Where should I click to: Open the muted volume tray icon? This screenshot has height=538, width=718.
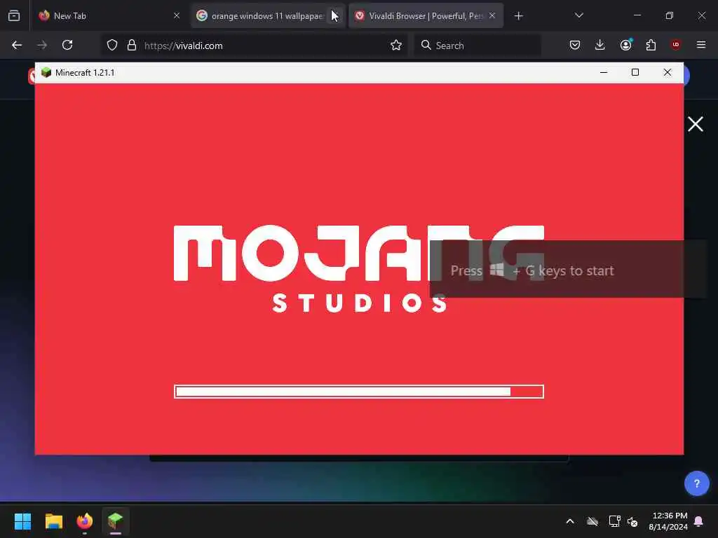point(633,521)
